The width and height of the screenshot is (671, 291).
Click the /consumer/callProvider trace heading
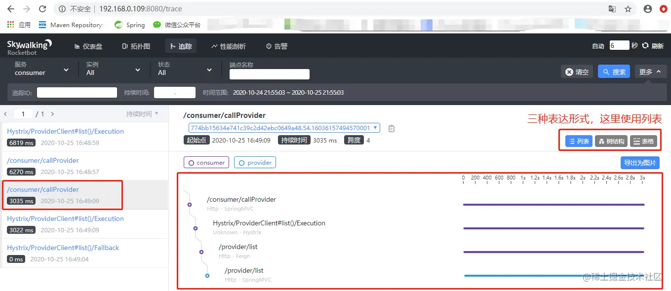[x=224, y=115]
